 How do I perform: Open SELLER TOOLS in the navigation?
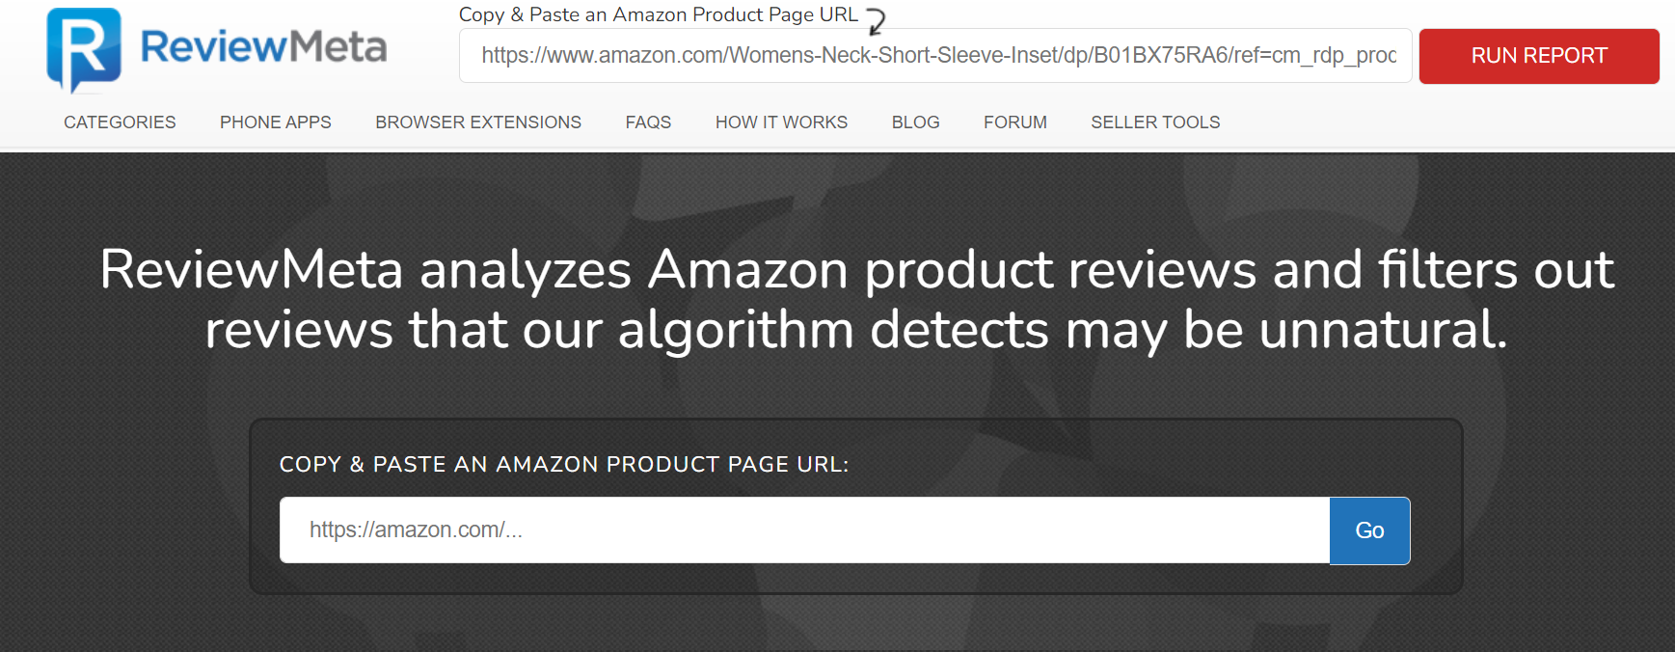coord(1154,122)
